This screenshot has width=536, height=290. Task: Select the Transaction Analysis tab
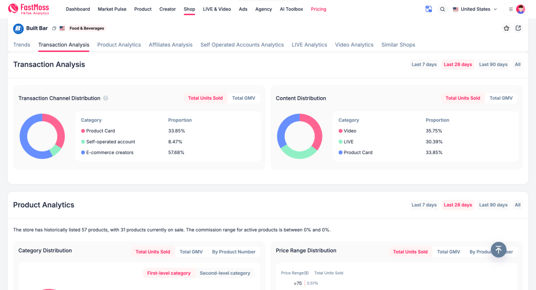click(x=63, y=45)
